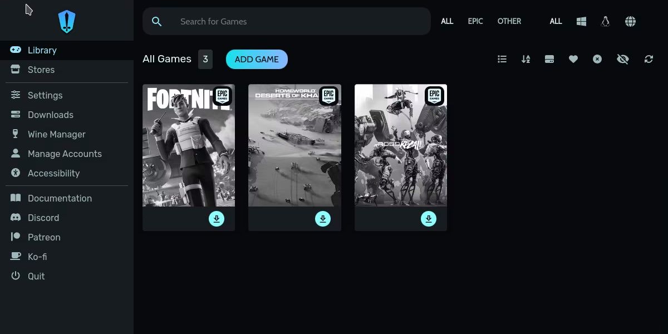Click the Heroic shield logo
This screenshot has height=334, width=668.
pos(66,21)
